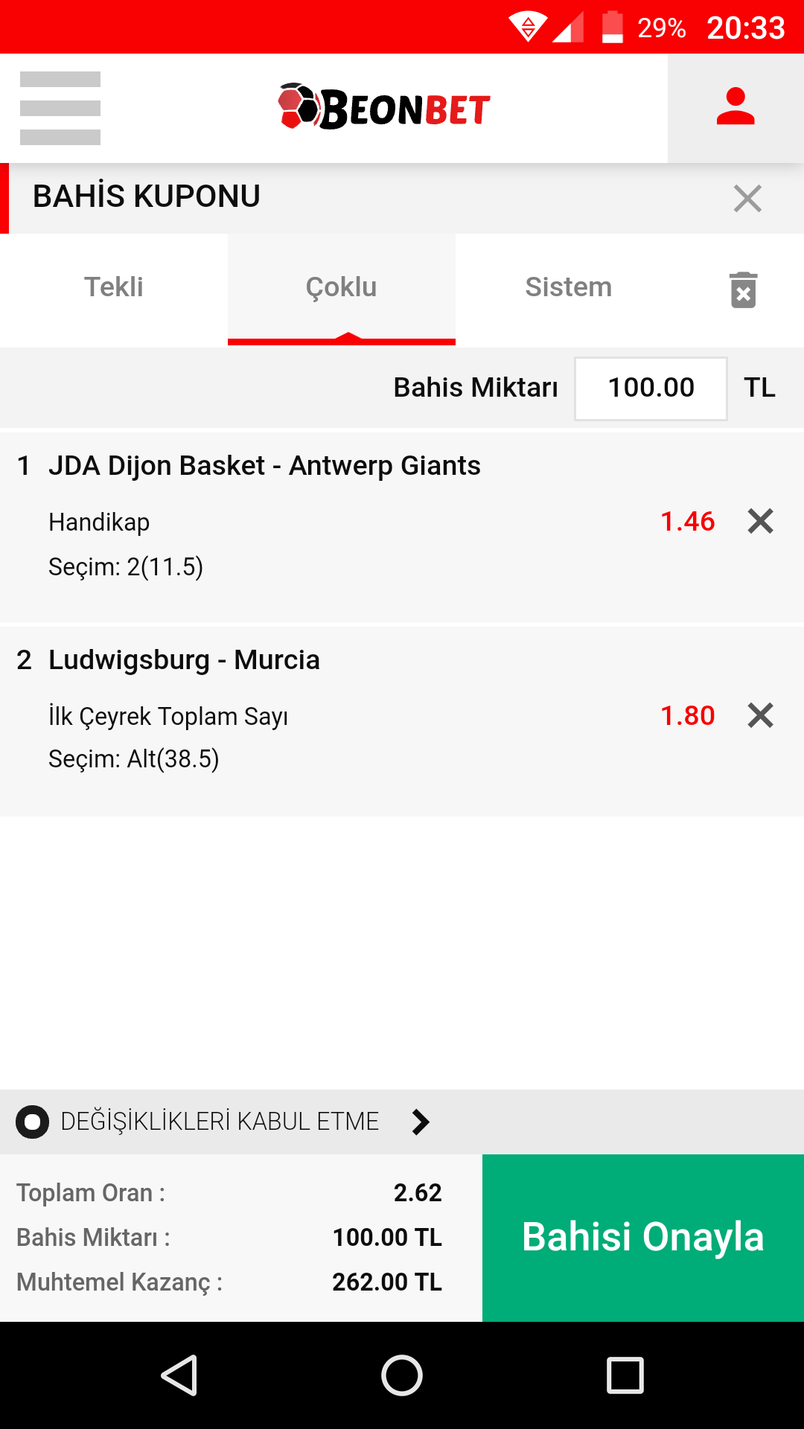The image size is (804, 1429).
Task: Open the hamburger navigation menu
Action: coord(60,108)
